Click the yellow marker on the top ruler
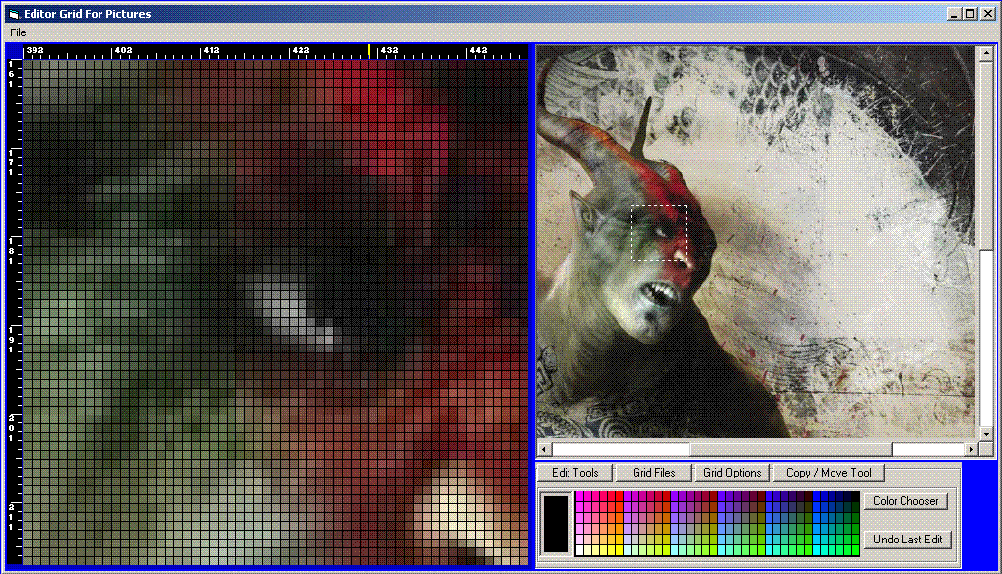Screen dimensions: 1002x574 [x=370, y=50]
